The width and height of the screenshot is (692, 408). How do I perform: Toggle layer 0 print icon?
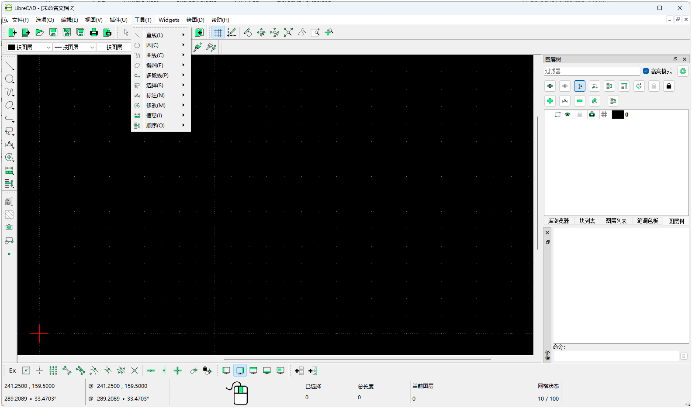point(592,114)
